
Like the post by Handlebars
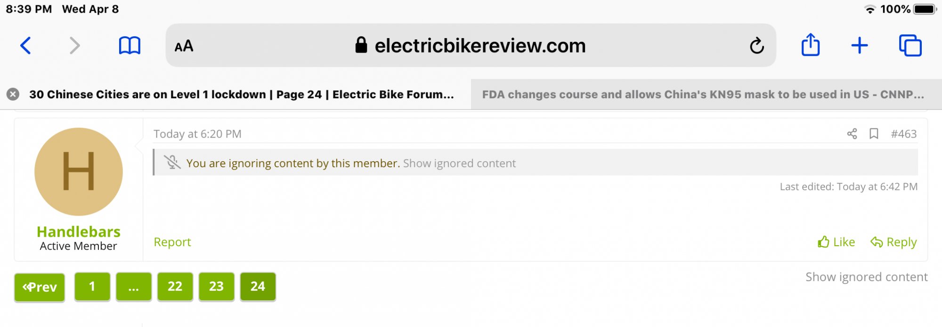click(x=836, y=242)
